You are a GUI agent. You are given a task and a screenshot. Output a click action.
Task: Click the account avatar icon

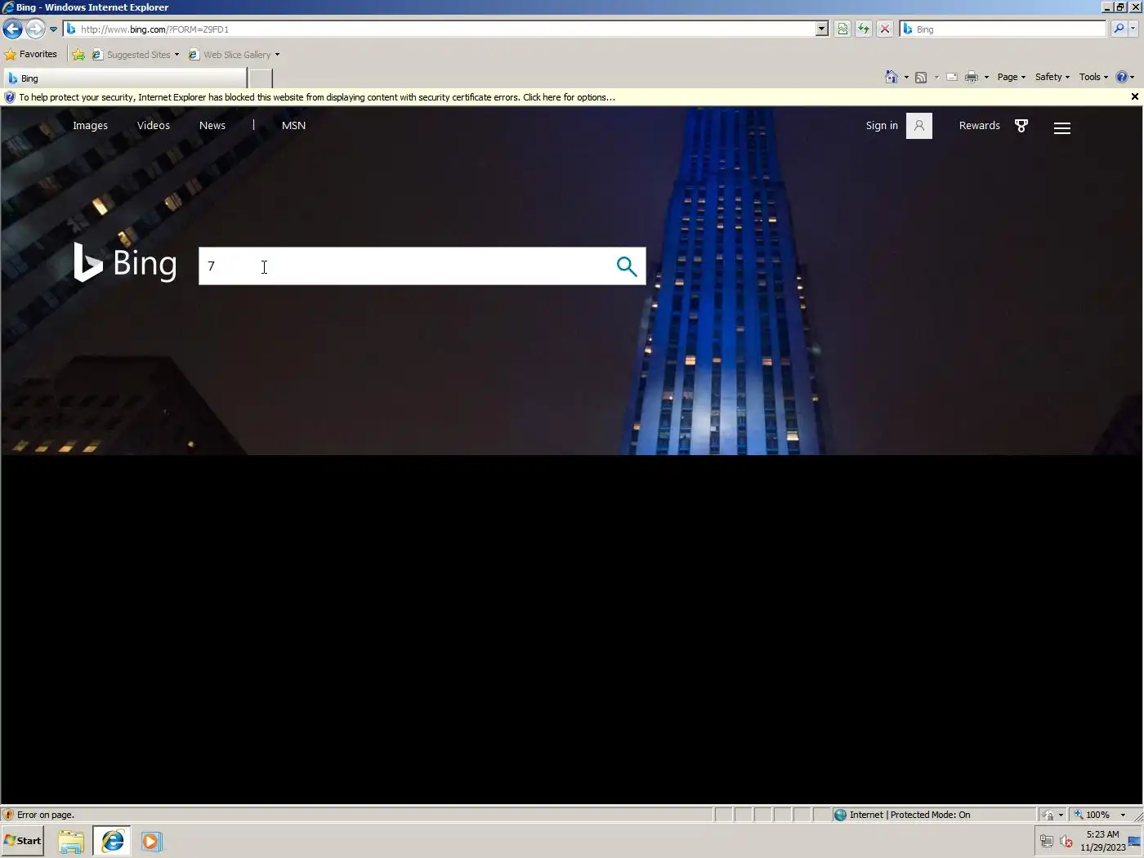(x=919, y=126)
